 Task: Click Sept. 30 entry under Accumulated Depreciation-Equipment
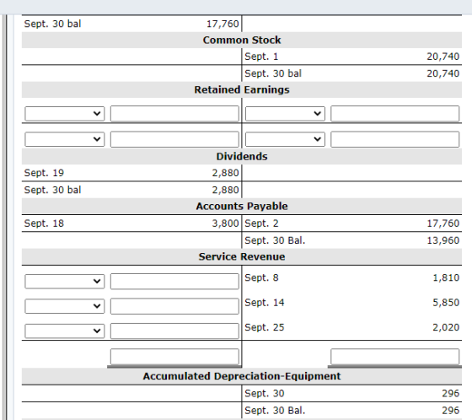point(265,393)
